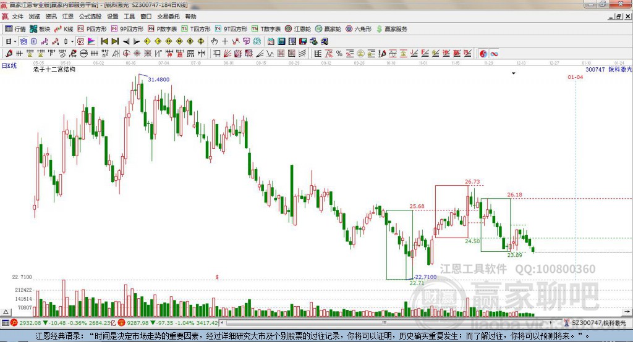Viewport: 633px width, 342px height.
Task: Toggle the 权 adjustment icon
Action: [x=80, y=41]
